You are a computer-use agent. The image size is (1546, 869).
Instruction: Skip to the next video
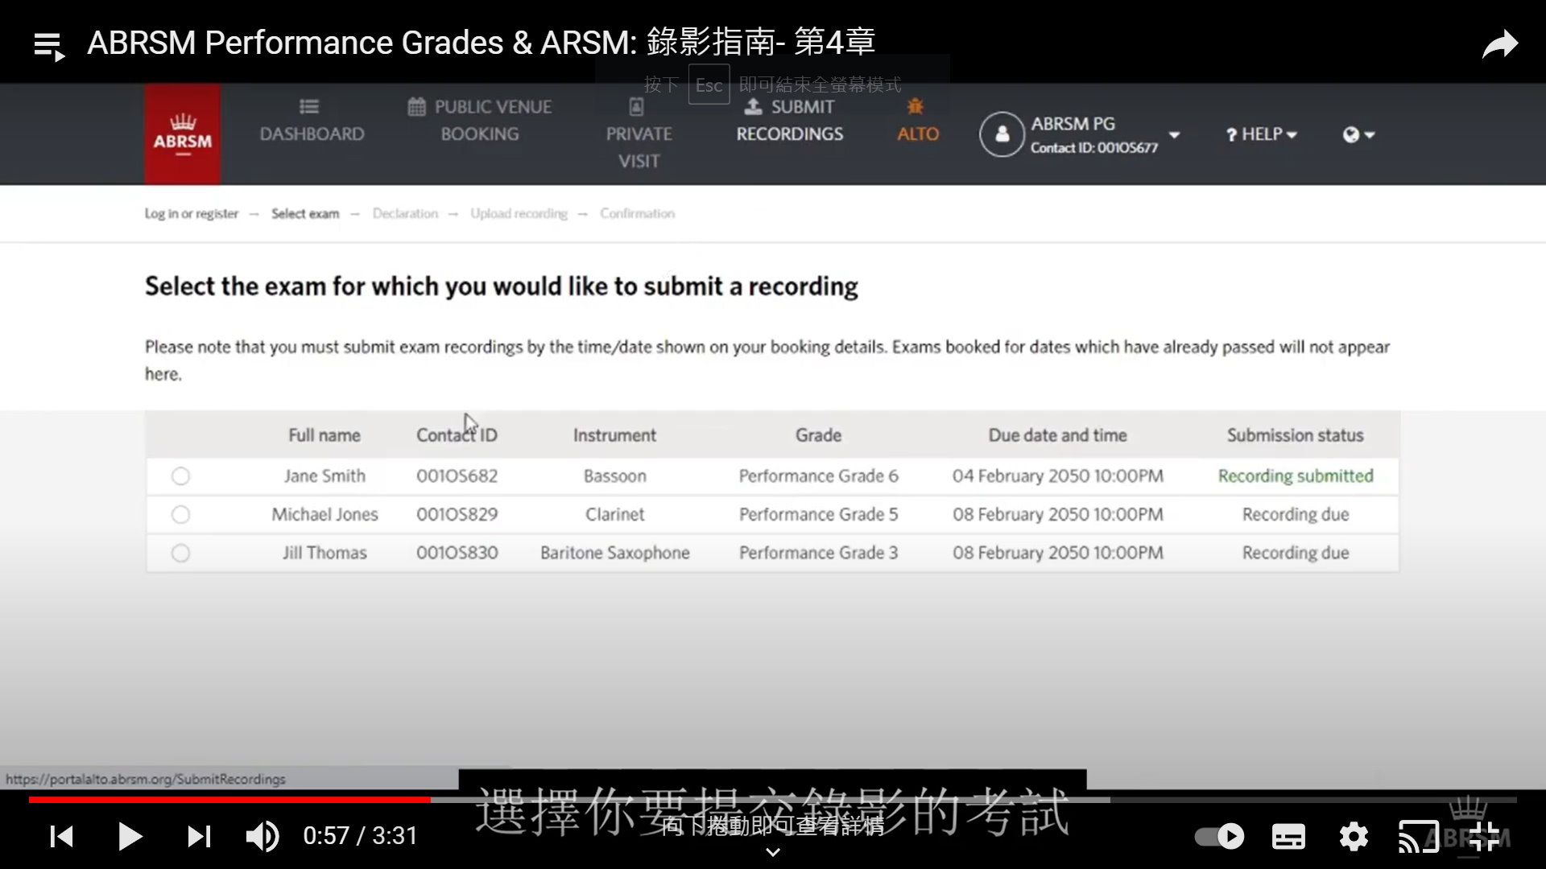coord(199,837)
